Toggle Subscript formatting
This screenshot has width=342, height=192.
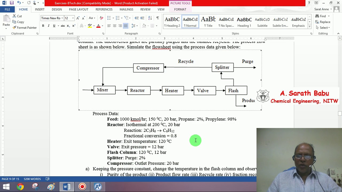68,26
